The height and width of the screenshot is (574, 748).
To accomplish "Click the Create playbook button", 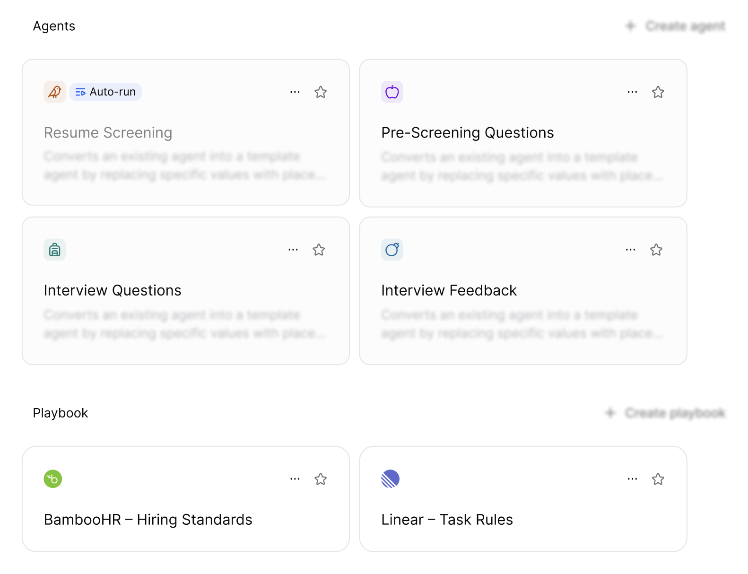I will click(665, 413).
